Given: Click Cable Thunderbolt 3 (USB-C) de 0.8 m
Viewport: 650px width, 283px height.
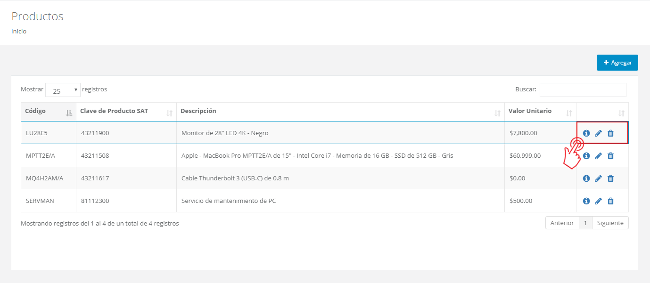Looking at the screenshot, I should point(235,178).
